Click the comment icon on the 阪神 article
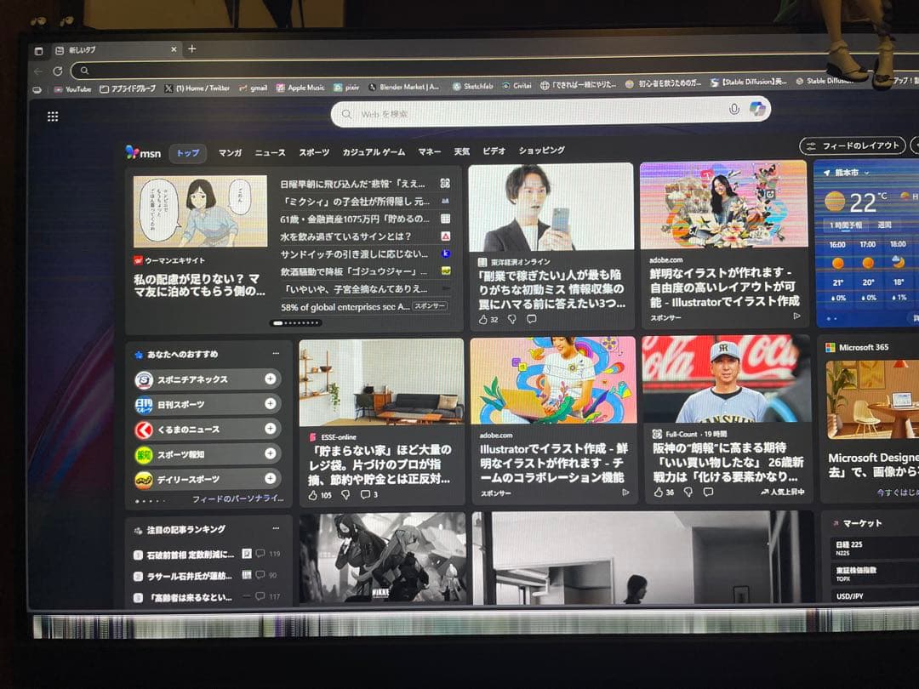The image size is (919, 689). click(708, 492)
